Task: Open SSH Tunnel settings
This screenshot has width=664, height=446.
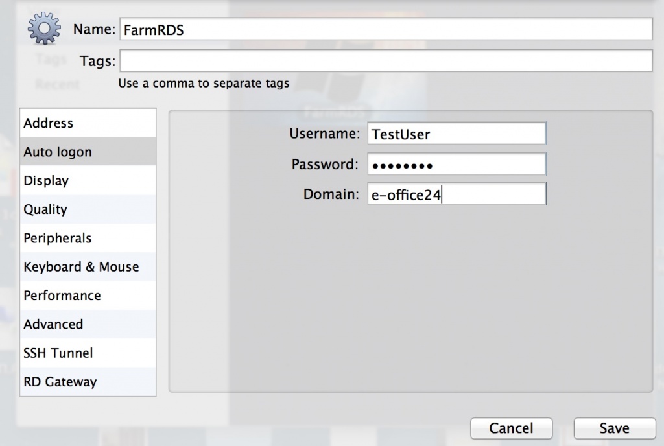Action: point(88,353)
